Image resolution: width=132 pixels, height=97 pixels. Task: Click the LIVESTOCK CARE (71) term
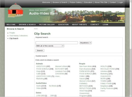click(45, 76)
